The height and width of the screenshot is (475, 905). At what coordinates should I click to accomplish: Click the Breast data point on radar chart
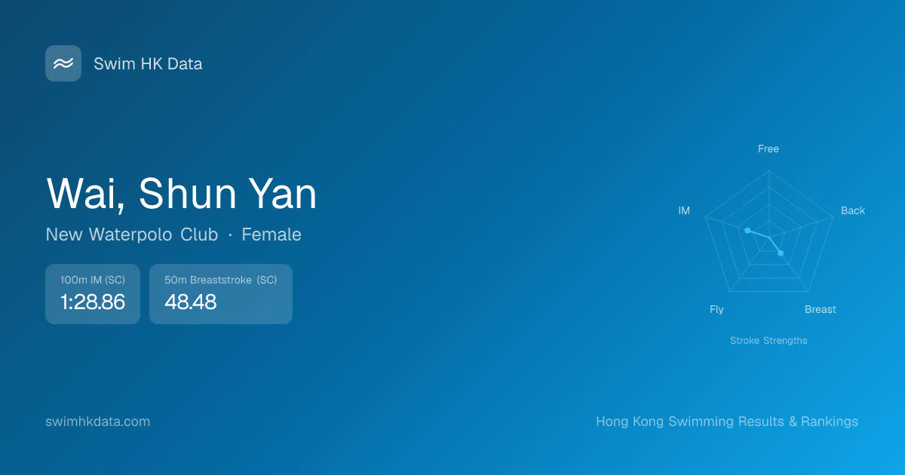click(781, 253)
